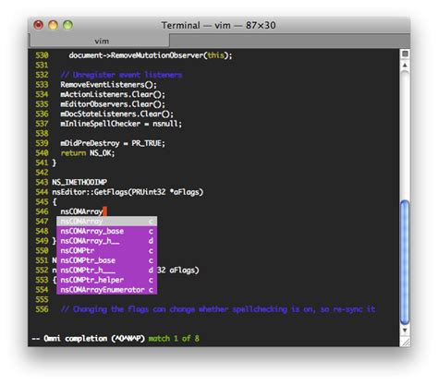Click the red close window button
The width and height of the screenshot is (438, 385).
39,25
